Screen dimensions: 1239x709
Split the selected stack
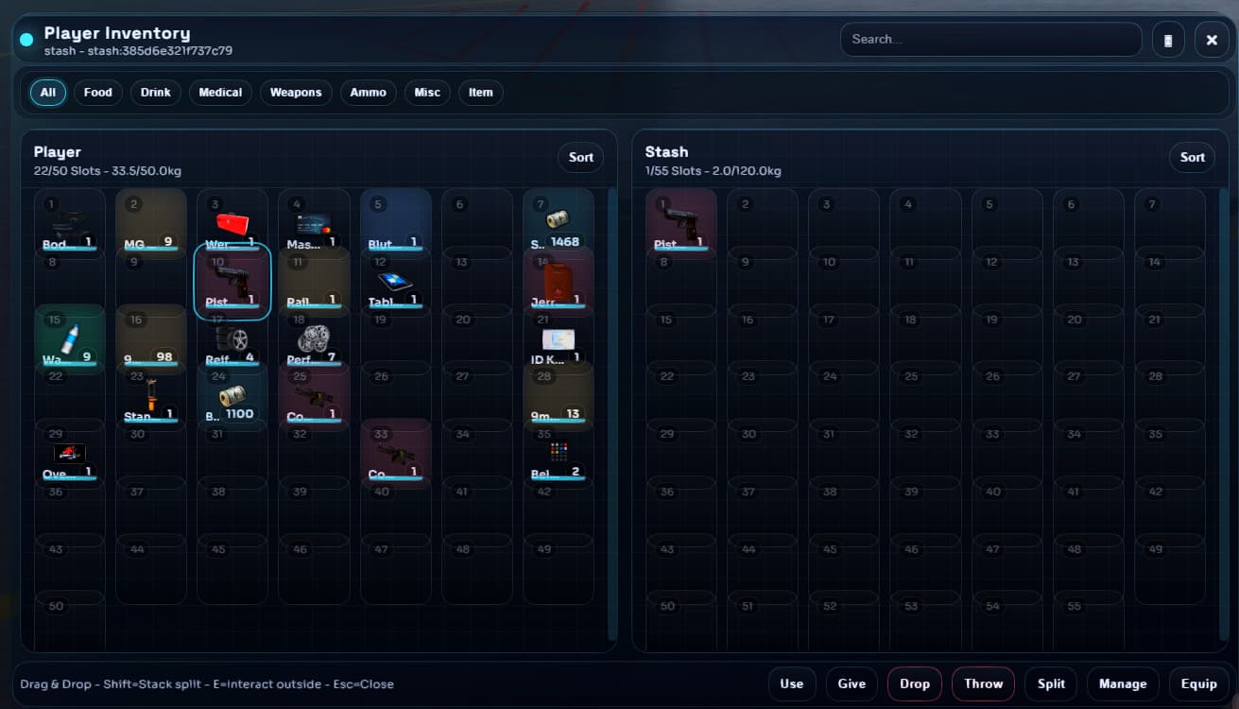click(1051, 684)
